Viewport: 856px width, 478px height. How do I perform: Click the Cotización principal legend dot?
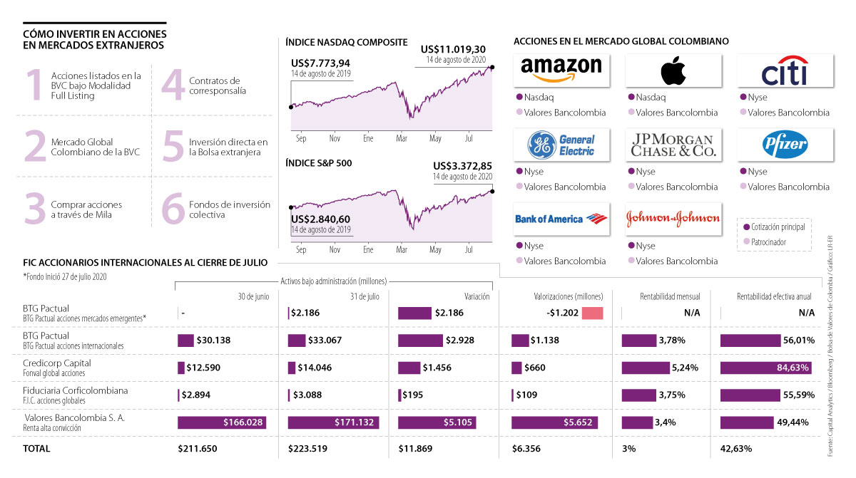pos(746,227)
